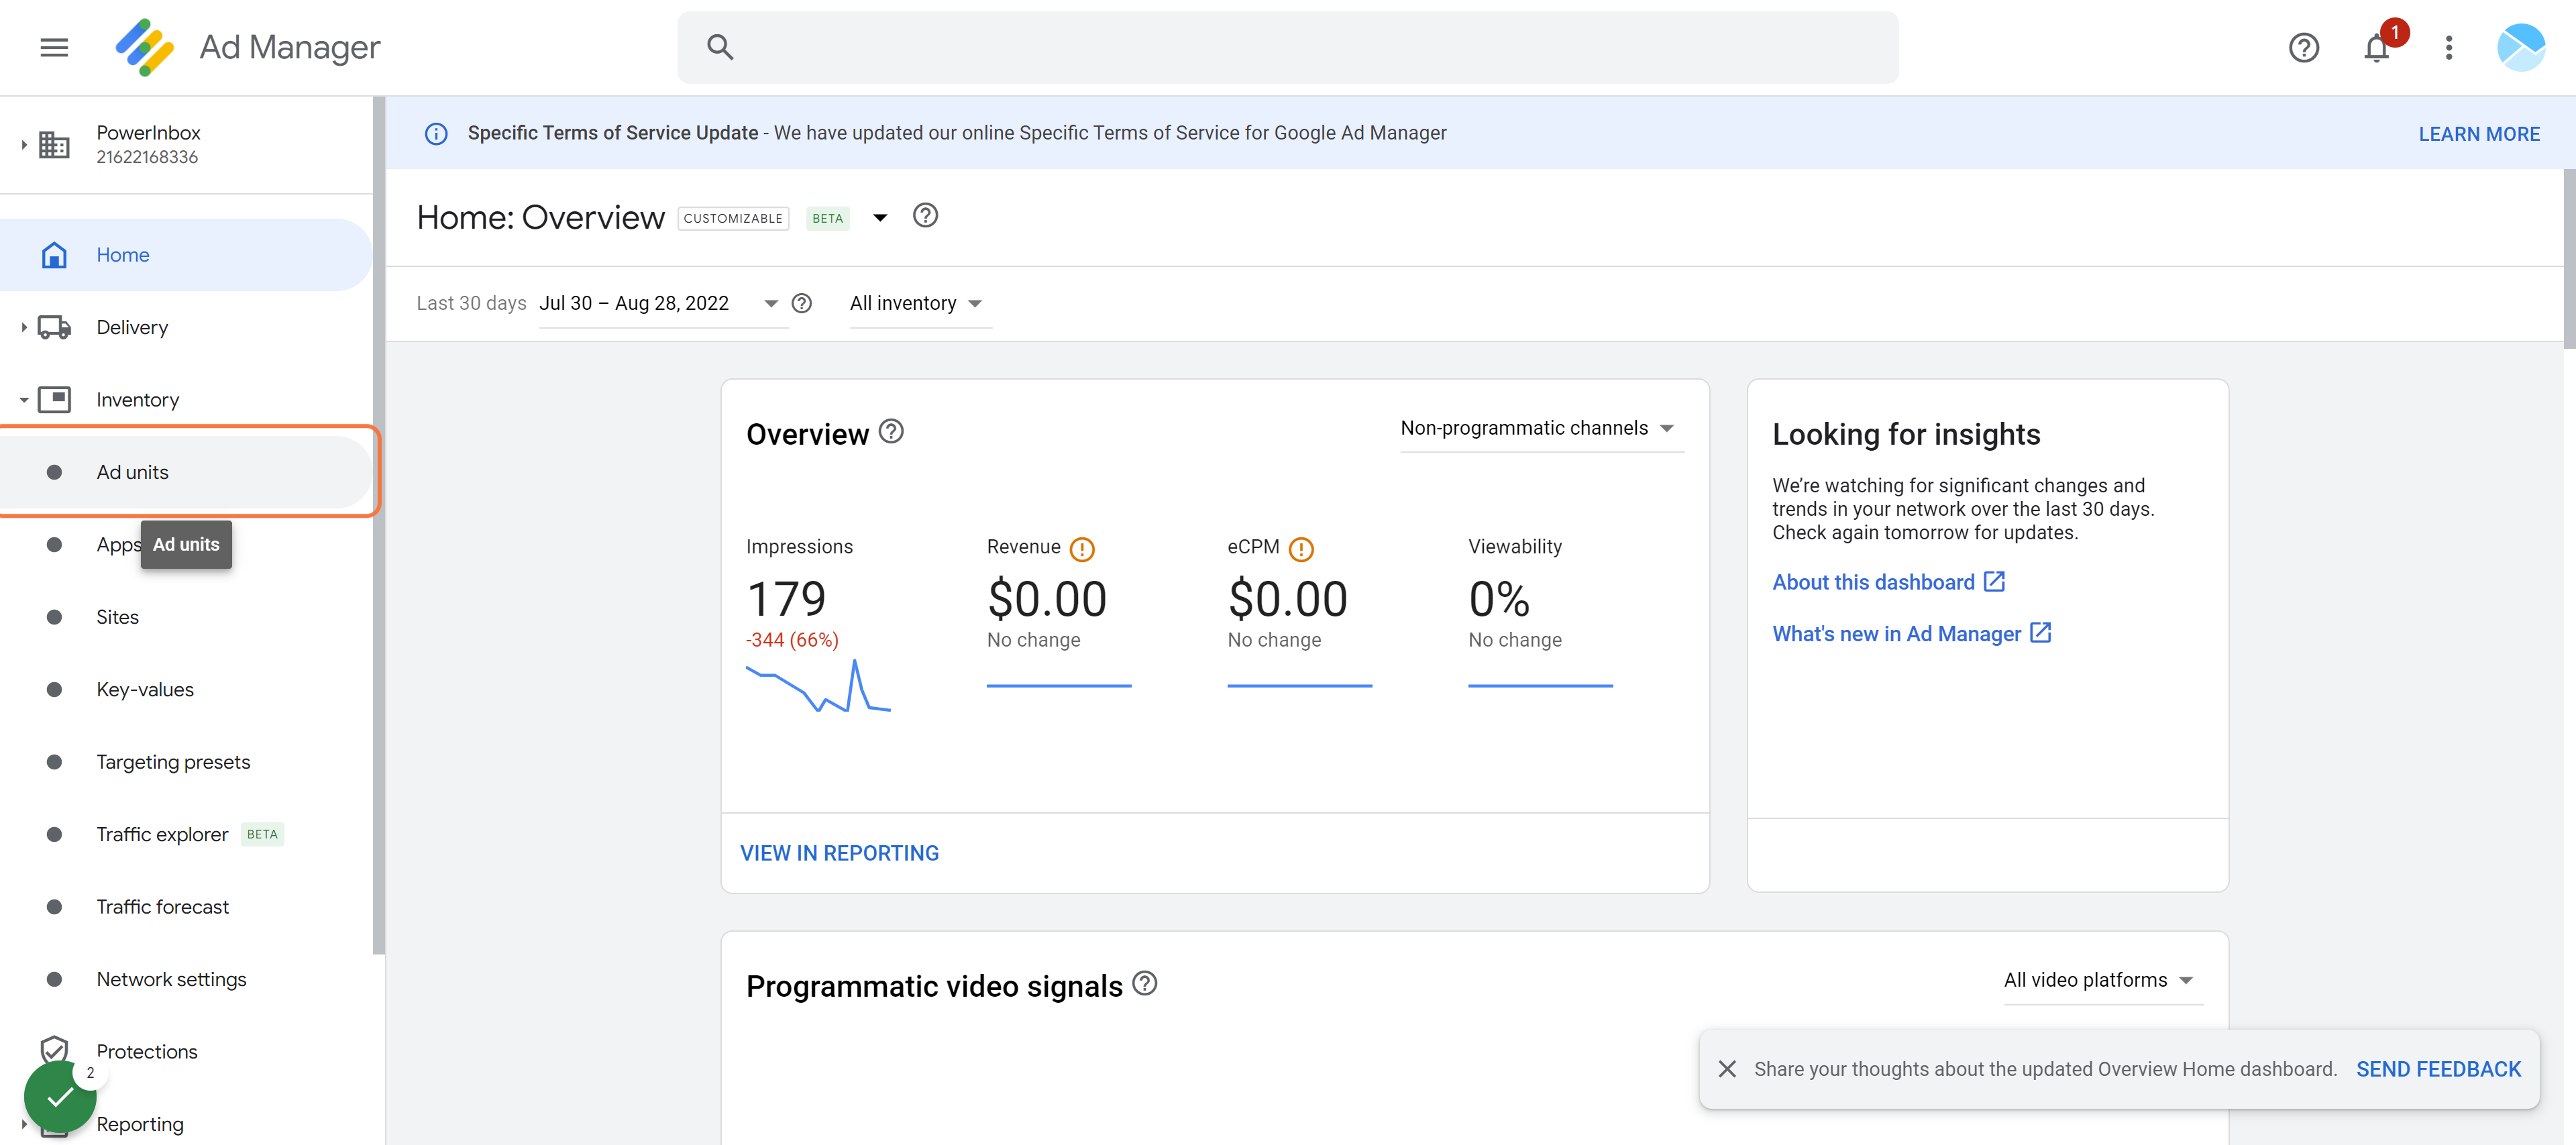This screenshot has height=1145, width=2576.
Task: Open Targeting presets
Action: point(186,762)
